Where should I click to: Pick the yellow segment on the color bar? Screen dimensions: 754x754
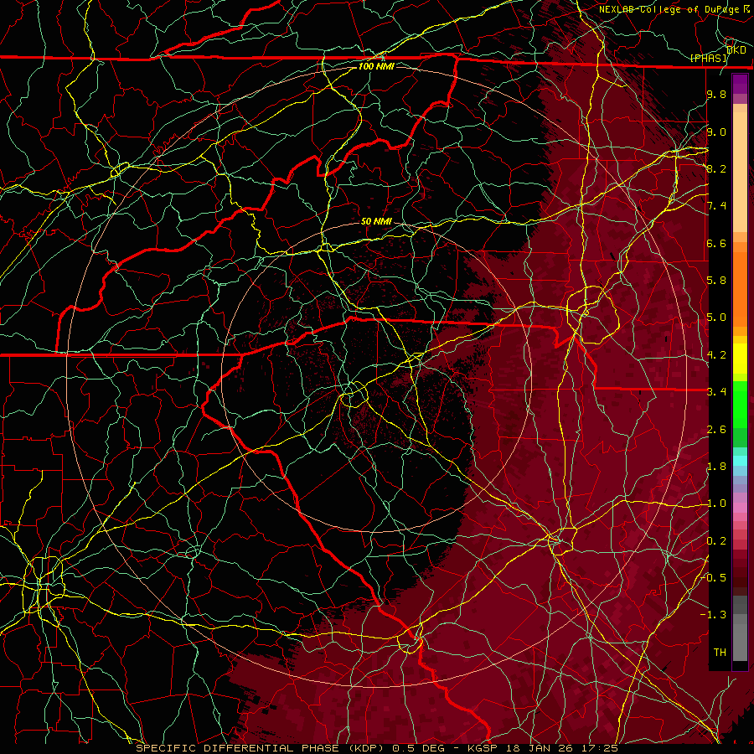740,359
